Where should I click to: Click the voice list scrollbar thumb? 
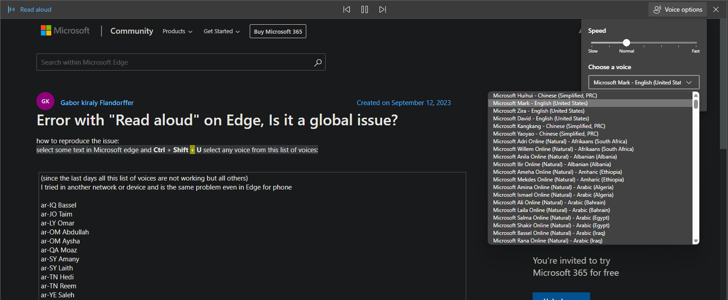tap(696, 104)
